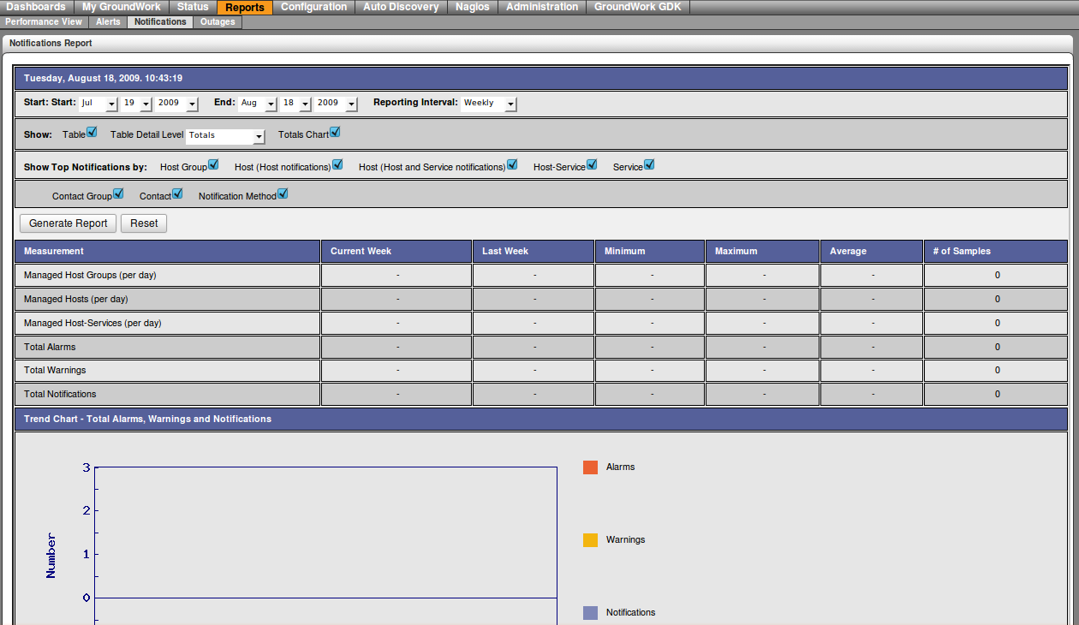This screenshot has width=1079, height=625.
Task: Click the yellow Warnings legend swatch
Action: [x=590, y=540]
